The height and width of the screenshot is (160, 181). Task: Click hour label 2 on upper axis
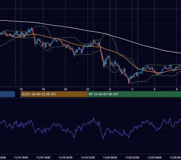(132, 89)
